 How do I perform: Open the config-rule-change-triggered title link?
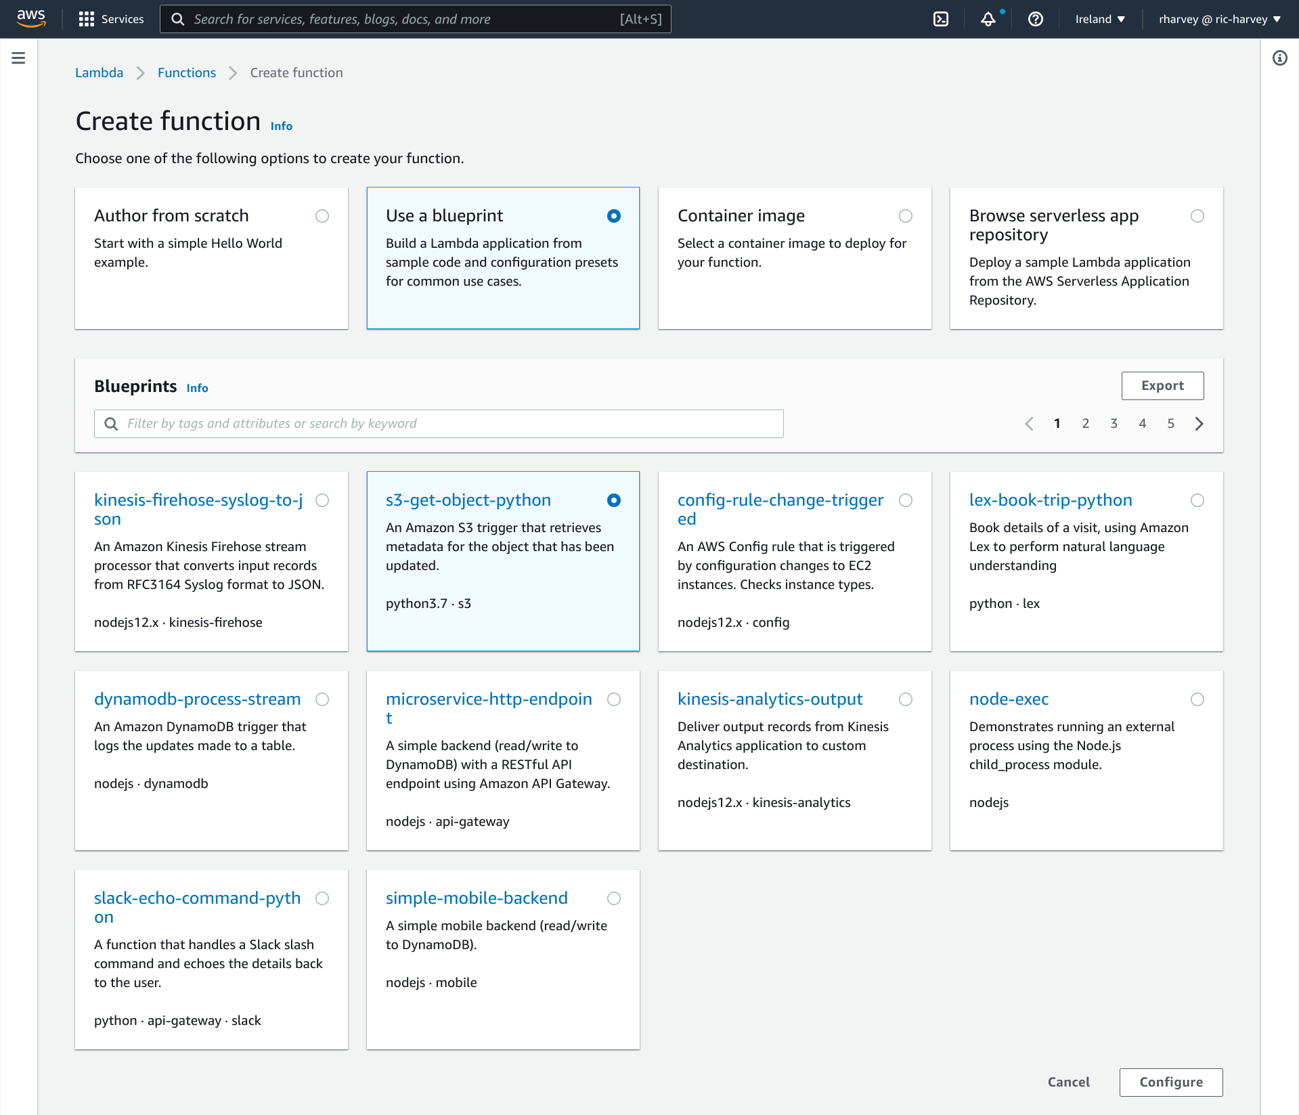pyautogui.click(x=780, y=509)
